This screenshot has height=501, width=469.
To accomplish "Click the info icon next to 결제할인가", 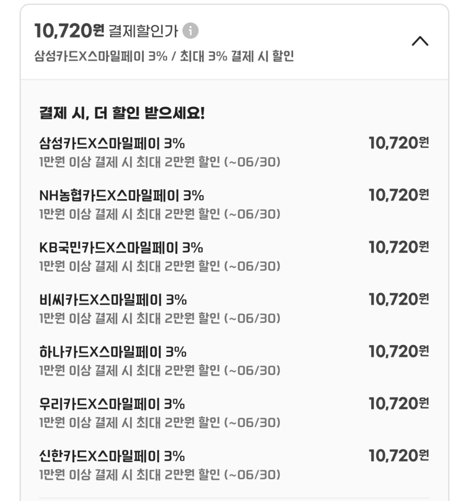I will tap(190, 31).
